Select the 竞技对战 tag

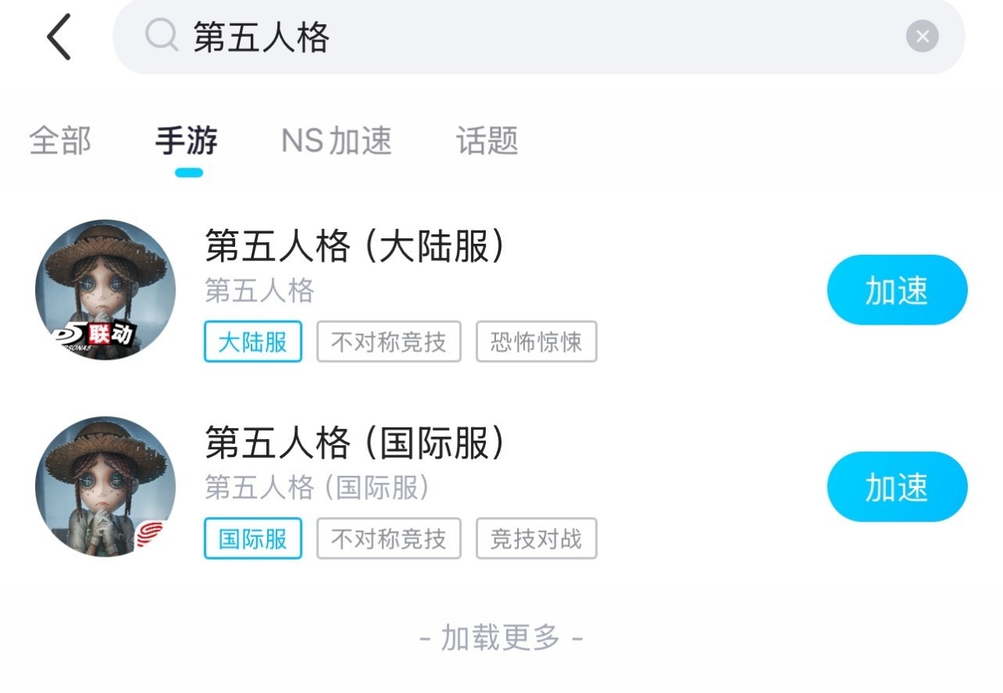536,539
